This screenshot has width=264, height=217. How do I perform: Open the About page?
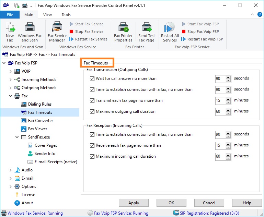click(27, 203)
